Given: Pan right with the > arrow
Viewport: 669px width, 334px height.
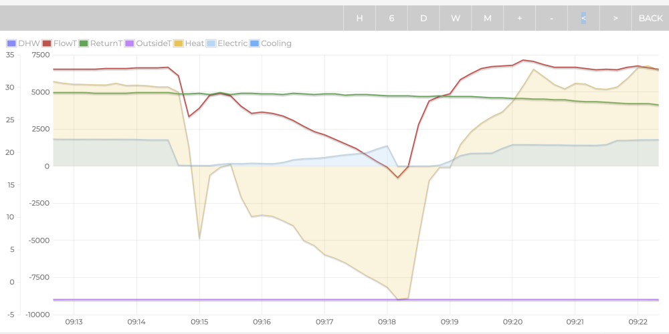Looking at the screenshot, I should (615, 18).
